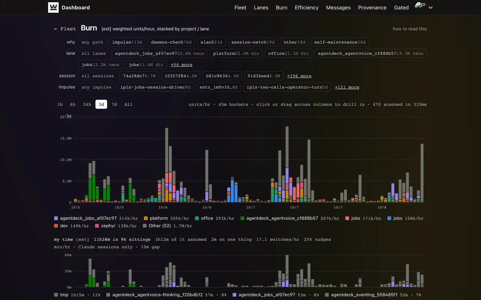Open the 'how to read this' help link

(x=410, y=29)
